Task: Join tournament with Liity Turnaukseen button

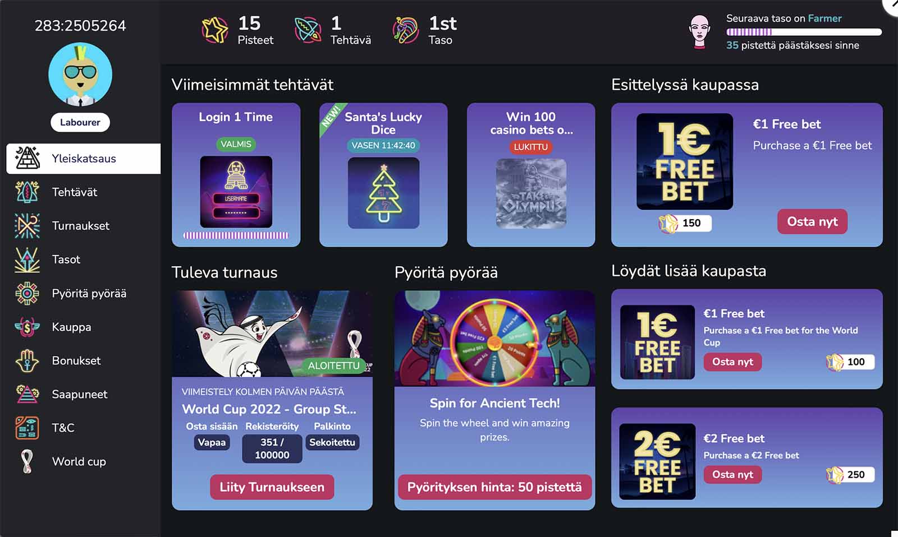Action: [272, 487]
